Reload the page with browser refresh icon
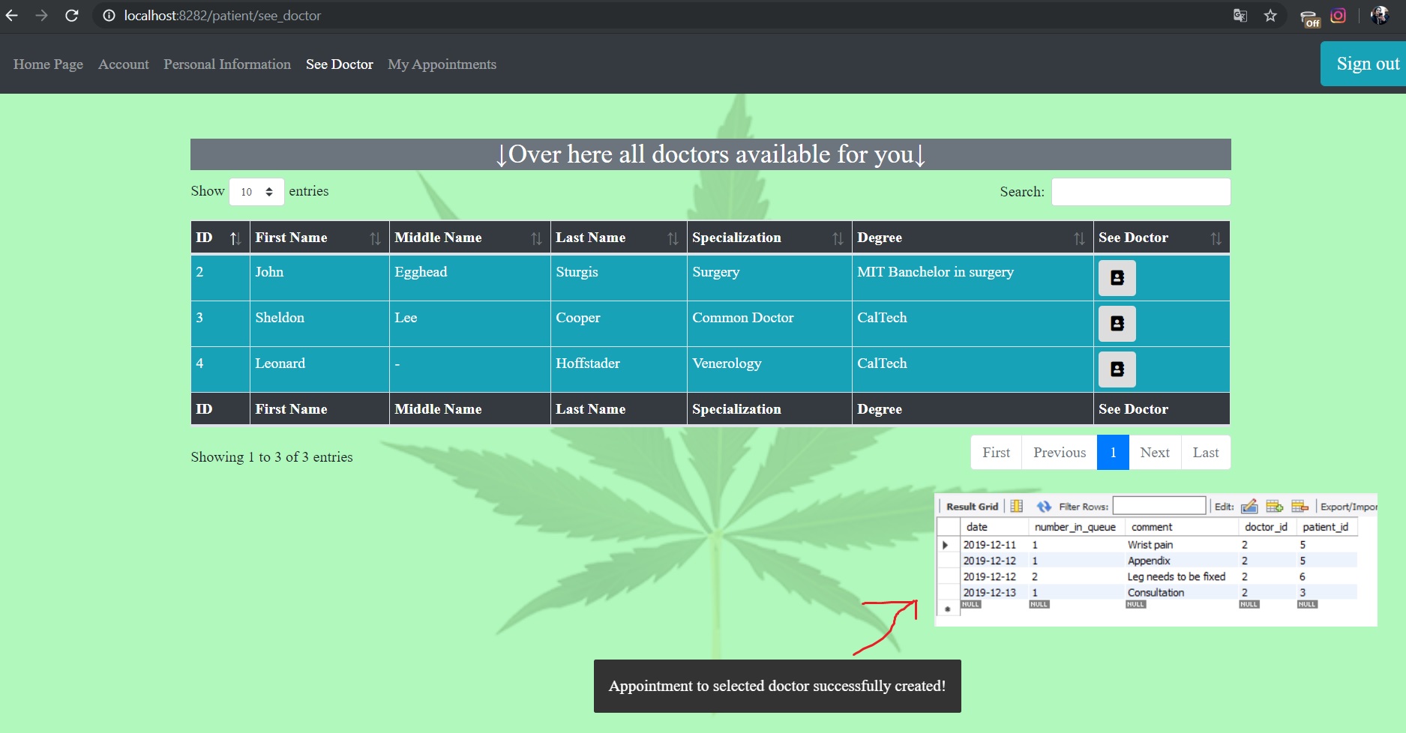 click(72, 16)
